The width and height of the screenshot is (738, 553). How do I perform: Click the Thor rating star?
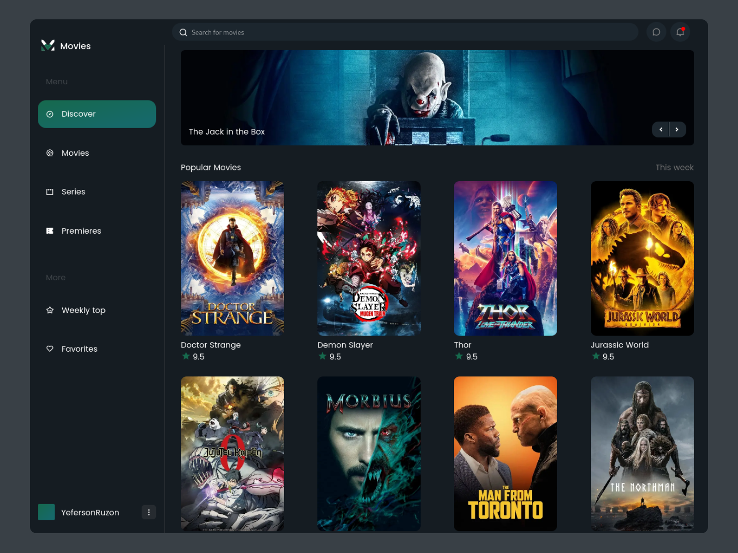click(x=459, y=356)
